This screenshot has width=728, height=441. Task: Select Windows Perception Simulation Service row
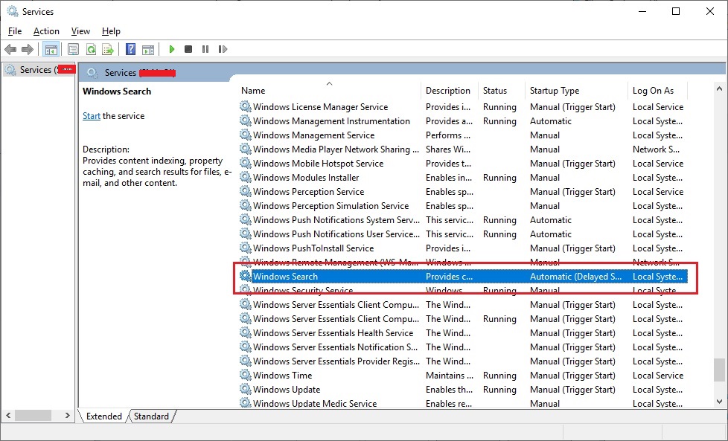tap(463, 206)
